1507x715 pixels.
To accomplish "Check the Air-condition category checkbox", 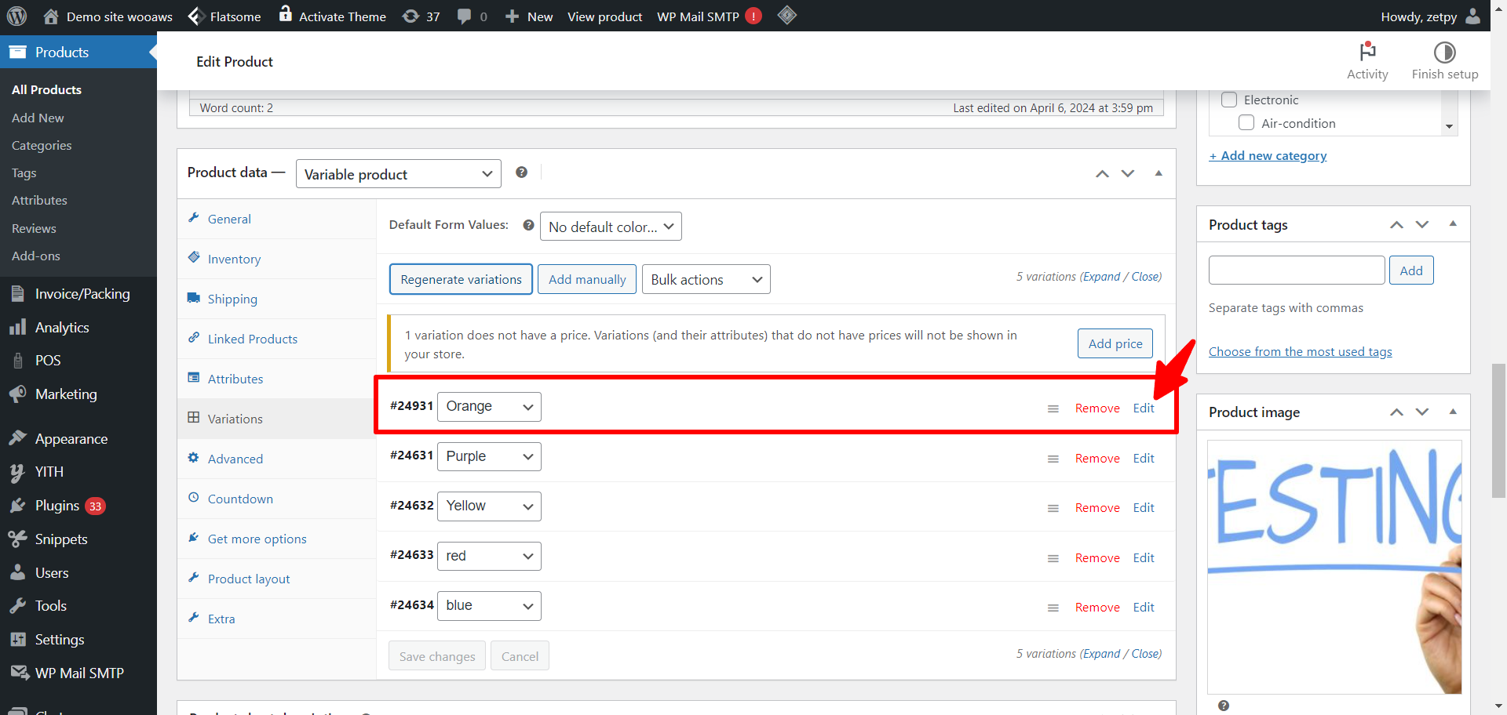I will [1246, 123].
